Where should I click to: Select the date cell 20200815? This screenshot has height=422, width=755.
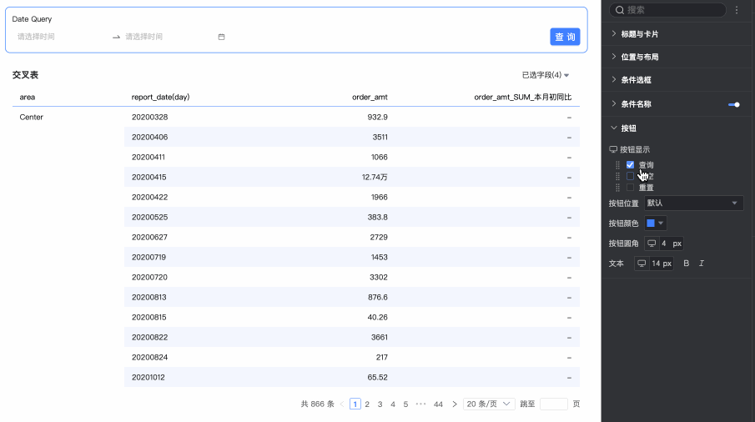148,318
